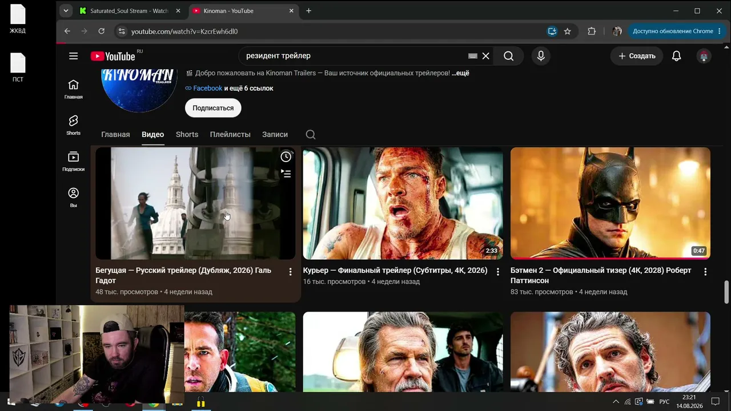The image size is (731, 411).
Task: Open Подписки in the left sidebar
Action: (x=73, y=162)
